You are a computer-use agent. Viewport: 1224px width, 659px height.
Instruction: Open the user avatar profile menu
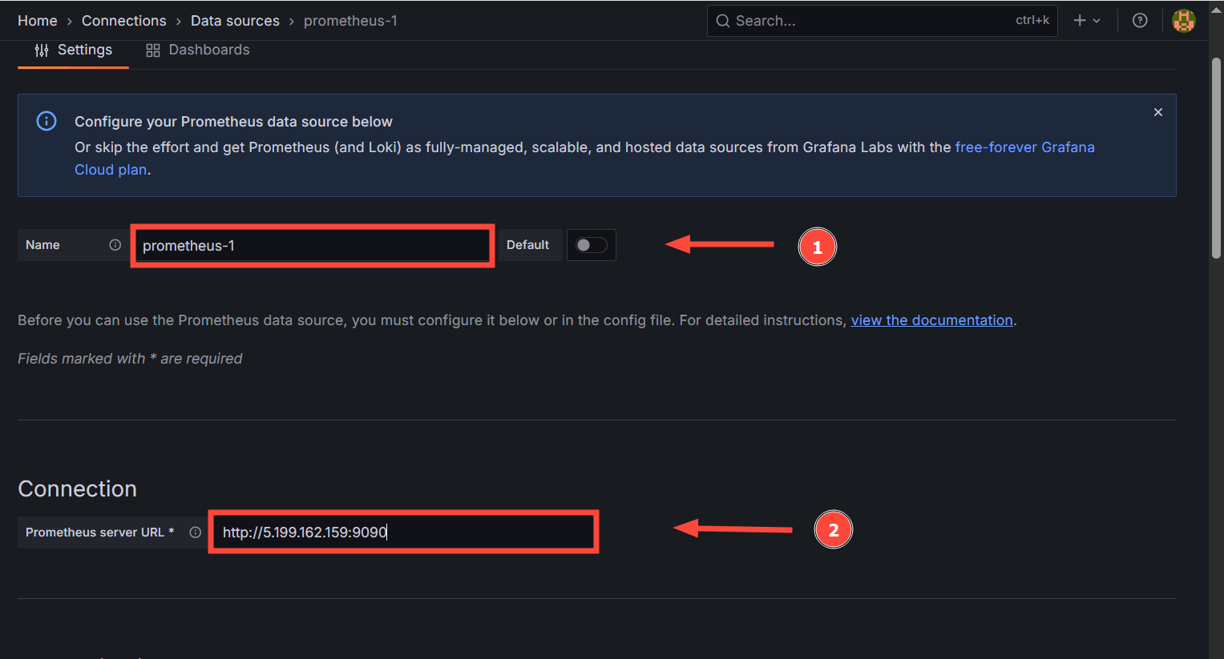tap(1183, 21)
